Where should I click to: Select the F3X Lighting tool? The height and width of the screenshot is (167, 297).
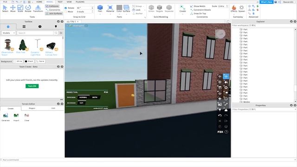pyautogui.click(x=220, y=109)
